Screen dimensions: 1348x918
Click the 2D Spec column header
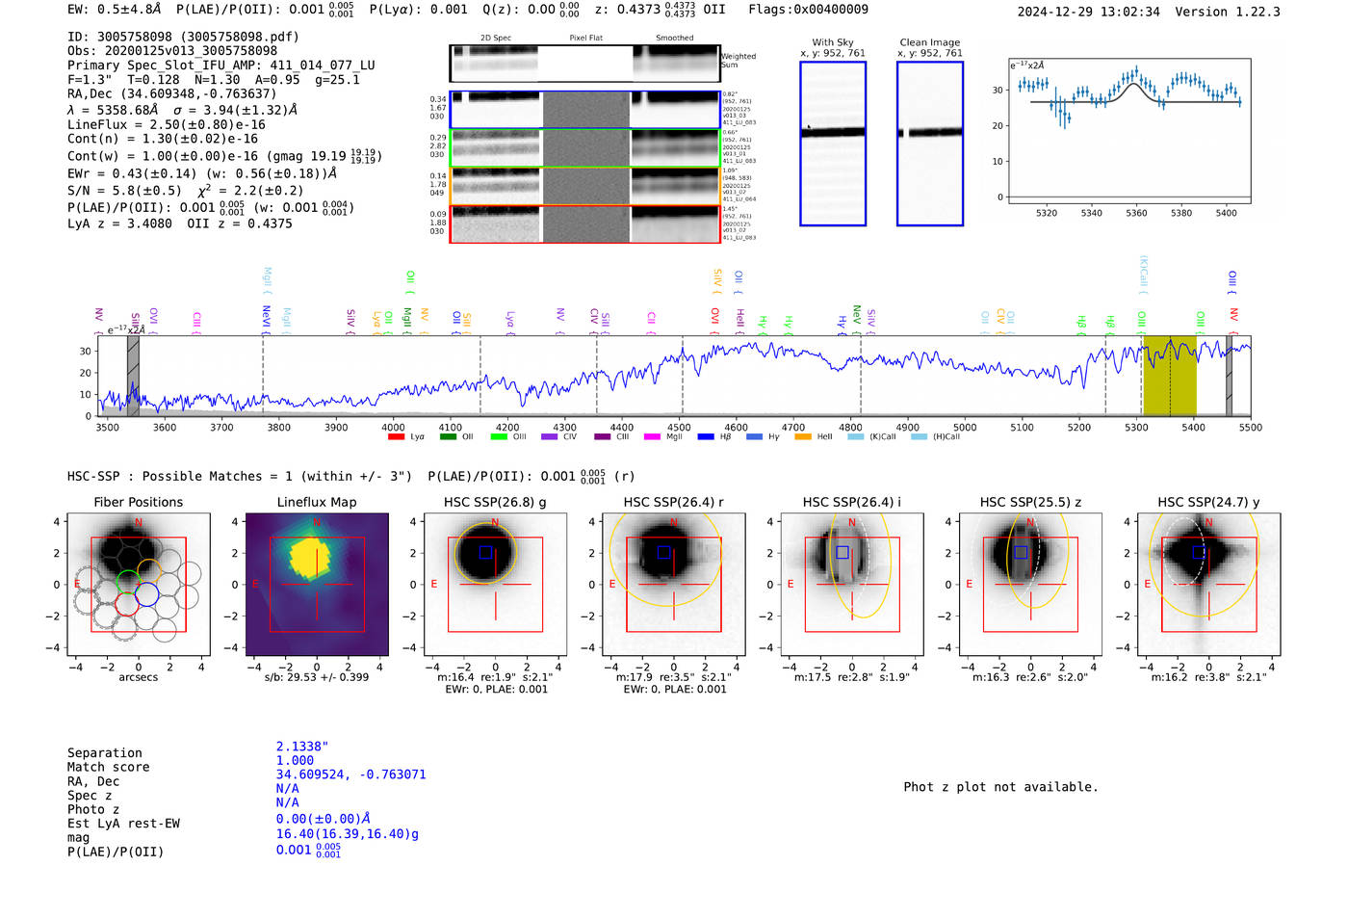coord(496,39)
